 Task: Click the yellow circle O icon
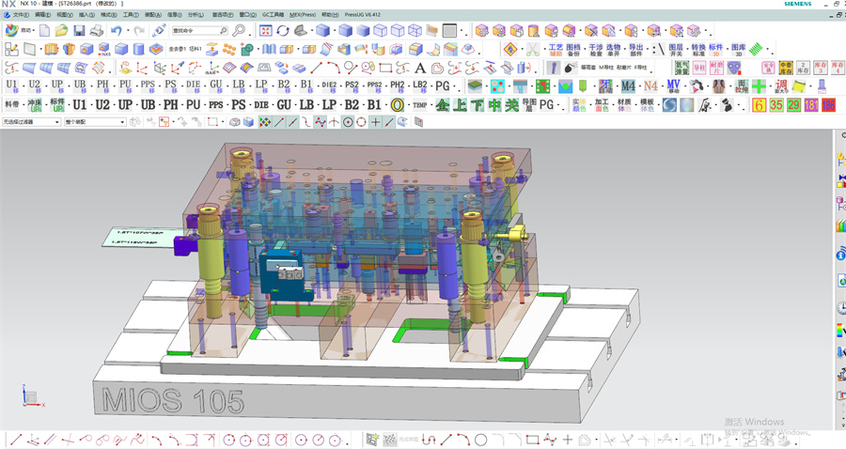coord(397,104)
